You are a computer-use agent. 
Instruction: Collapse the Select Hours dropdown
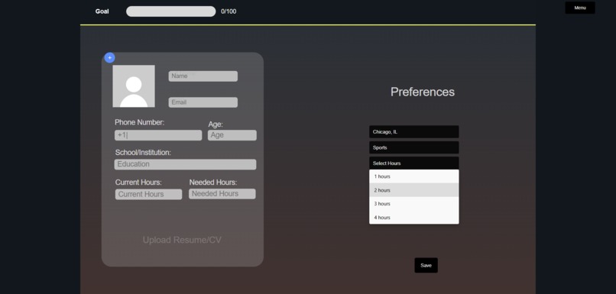[x=414, y=163]
